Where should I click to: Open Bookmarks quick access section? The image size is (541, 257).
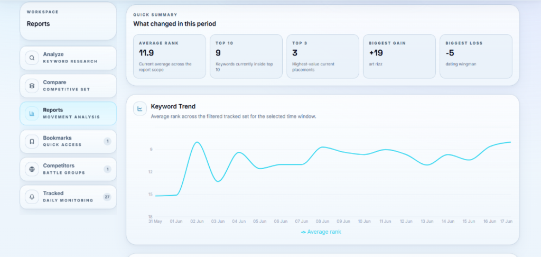68,141
